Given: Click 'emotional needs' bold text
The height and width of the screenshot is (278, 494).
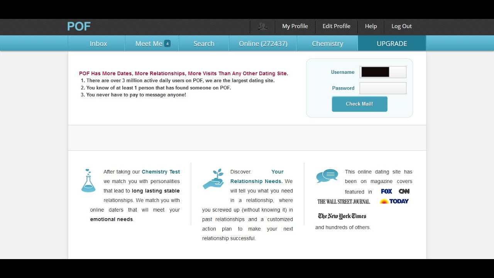Looking at the screenshot, I should [112, 219].
